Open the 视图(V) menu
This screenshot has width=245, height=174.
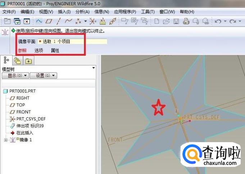click(x=46, y=12)
